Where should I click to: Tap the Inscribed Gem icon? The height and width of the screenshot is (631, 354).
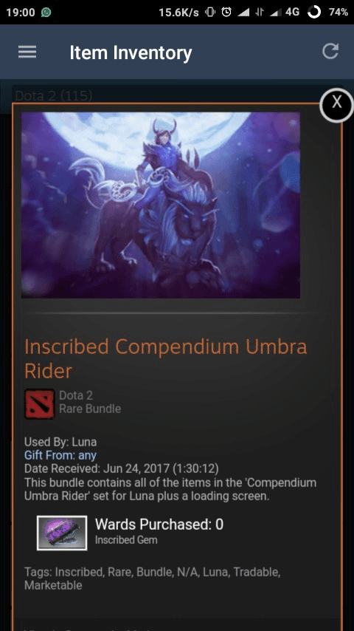[x=62, y=533]
